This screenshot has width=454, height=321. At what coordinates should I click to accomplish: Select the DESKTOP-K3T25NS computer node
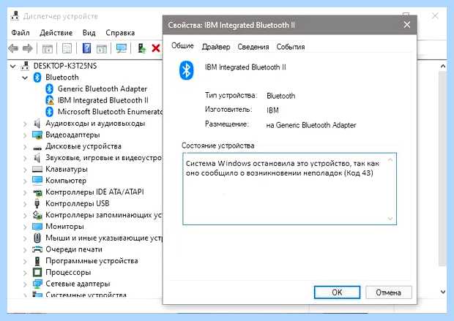(x=65, y=66)
